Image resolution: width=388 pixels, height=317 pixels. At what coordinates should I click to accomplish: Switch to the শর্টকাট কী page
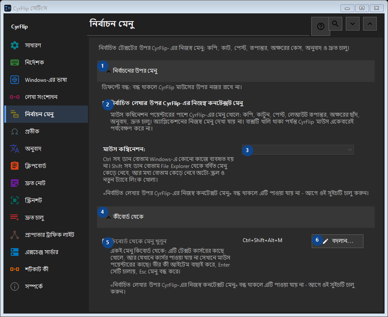click(x=46, y=269)
